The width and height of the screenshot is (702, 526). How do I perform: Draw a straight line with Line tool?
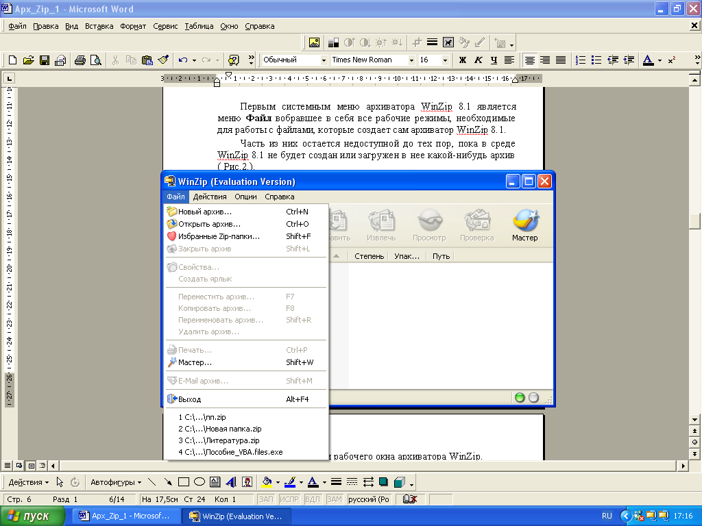152,482
